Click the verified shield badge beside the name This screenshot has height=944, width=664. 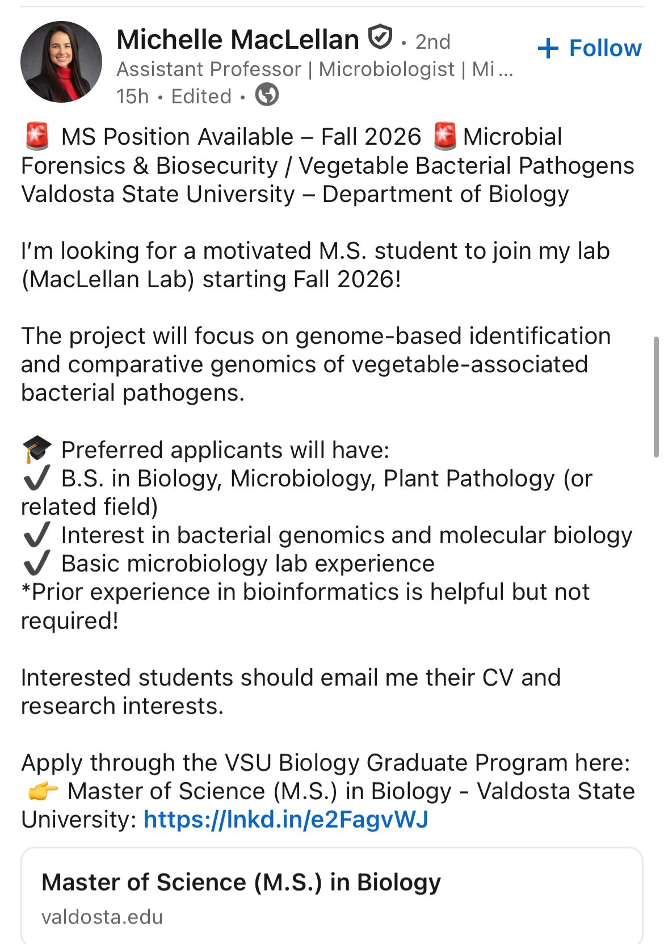(380, 37)
